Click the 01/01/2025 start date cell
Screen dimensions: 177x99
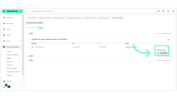[x=76, y=47]
